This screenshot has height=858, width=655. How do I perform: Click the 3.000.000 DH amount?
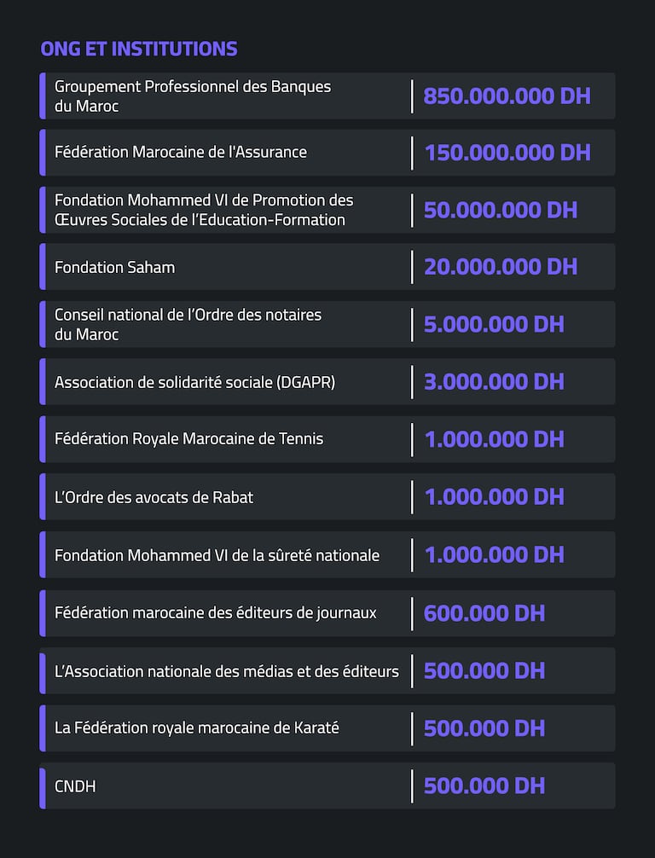[494, 382]
